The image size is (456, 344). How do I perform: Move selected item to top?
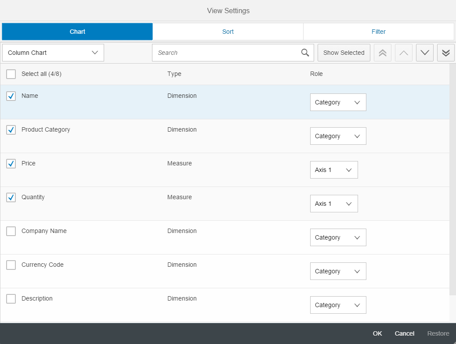click(382, 53)
